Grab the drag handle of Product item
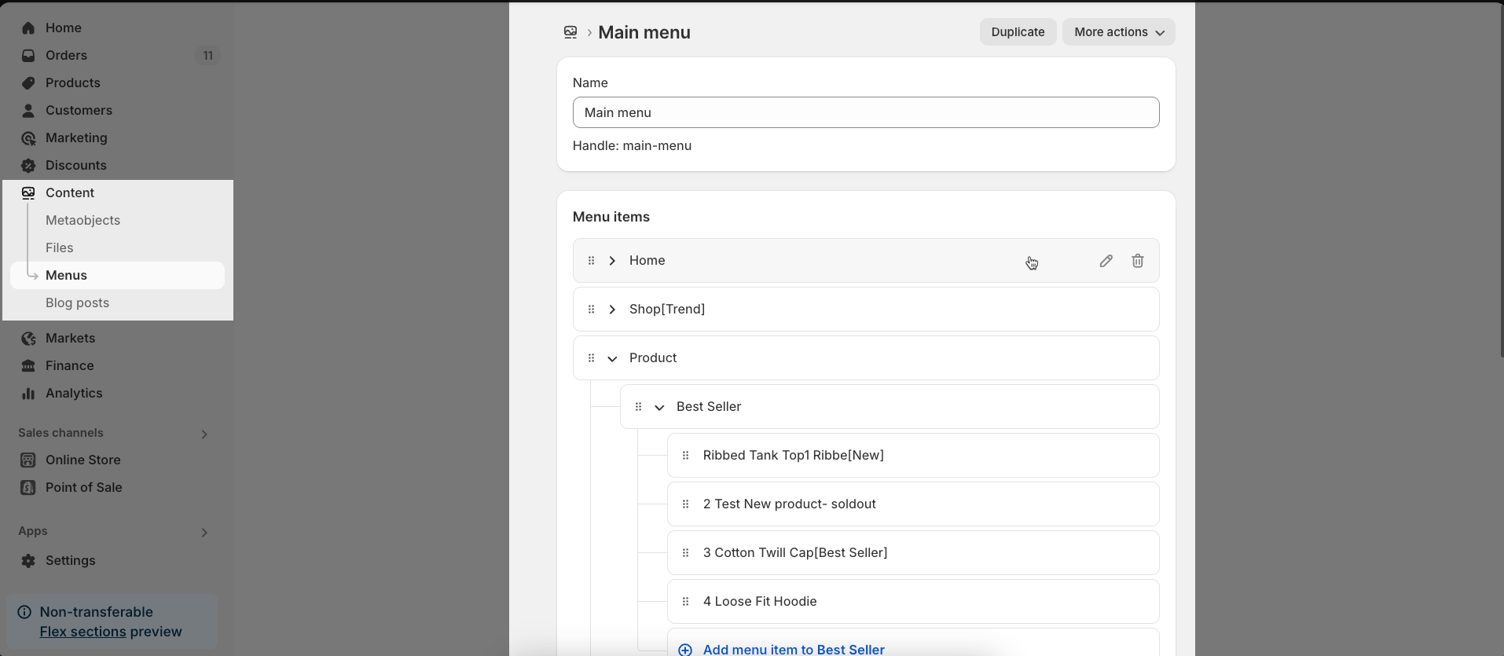Viewport: 1504px width, 656px height. [x=592, y=358]
